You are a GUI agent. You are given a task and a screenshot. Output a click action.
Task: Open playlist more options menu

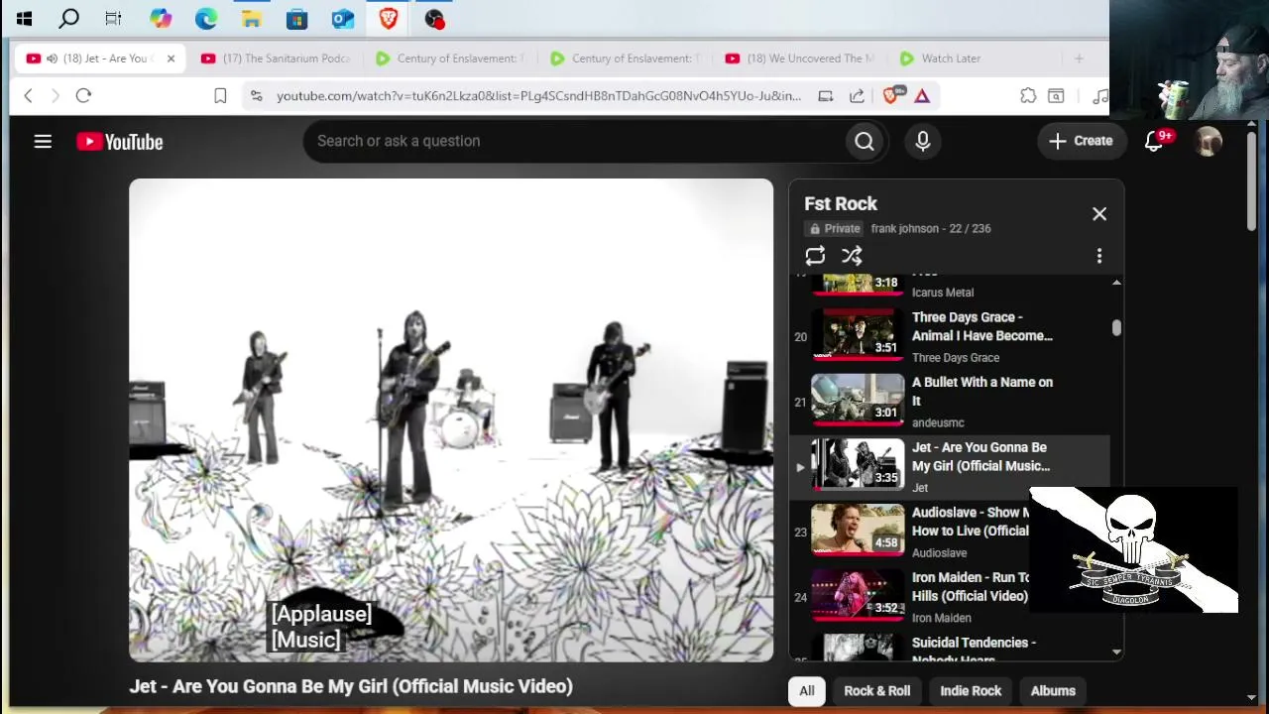[1099, 257]
